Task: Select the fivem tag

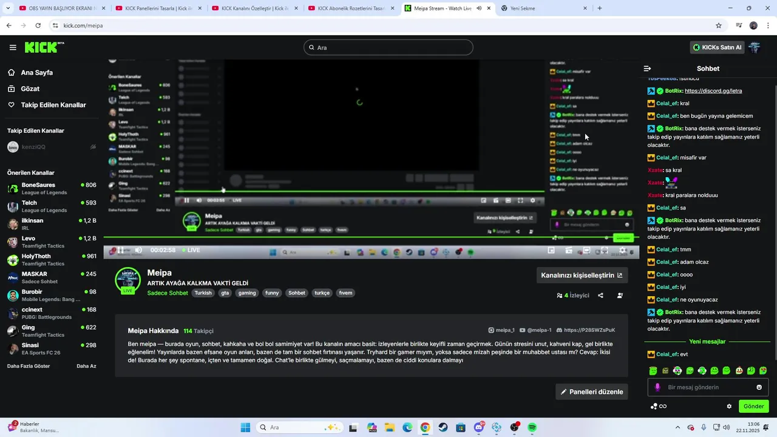Action: click(345, 293)
